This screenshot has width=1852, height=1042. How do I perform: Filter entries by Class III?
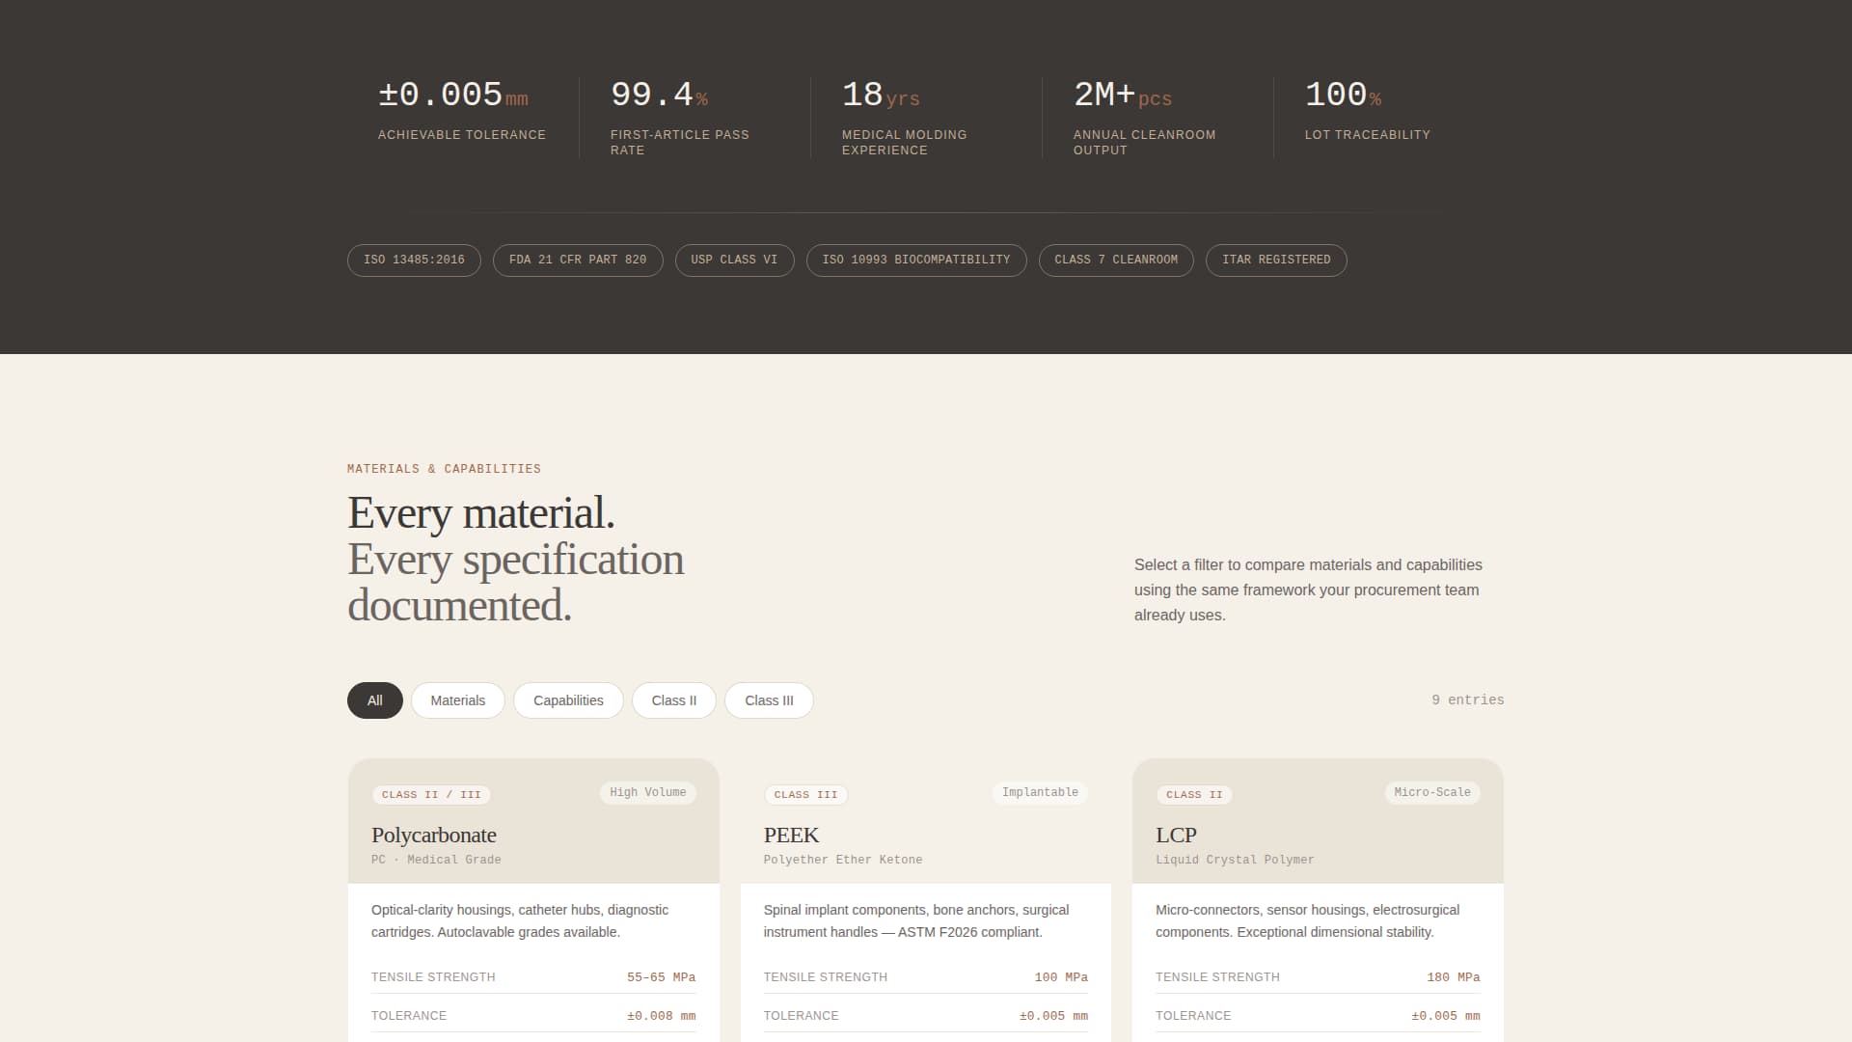769,700
